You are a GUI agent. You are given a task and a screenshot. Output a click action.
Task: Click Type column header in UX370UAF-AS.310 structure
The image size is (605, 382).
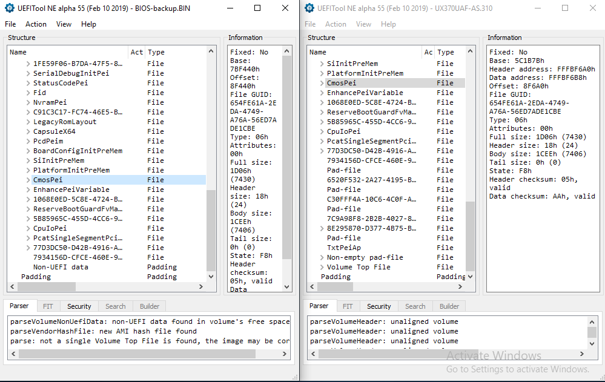tap(450, 52)
